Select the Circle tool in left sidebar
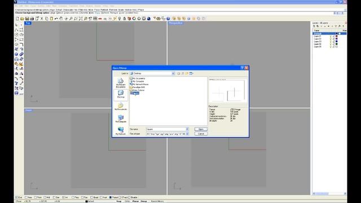This screenshot has height=203, width=361. (x=16, y=34)
